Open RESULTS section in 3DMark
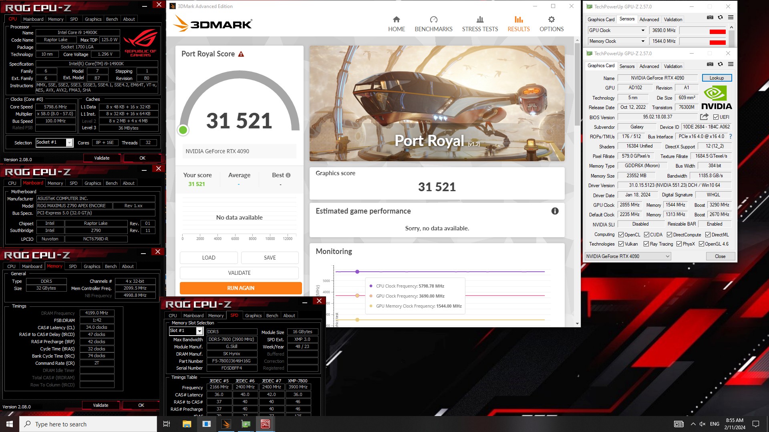 click(x=518, y=24)
